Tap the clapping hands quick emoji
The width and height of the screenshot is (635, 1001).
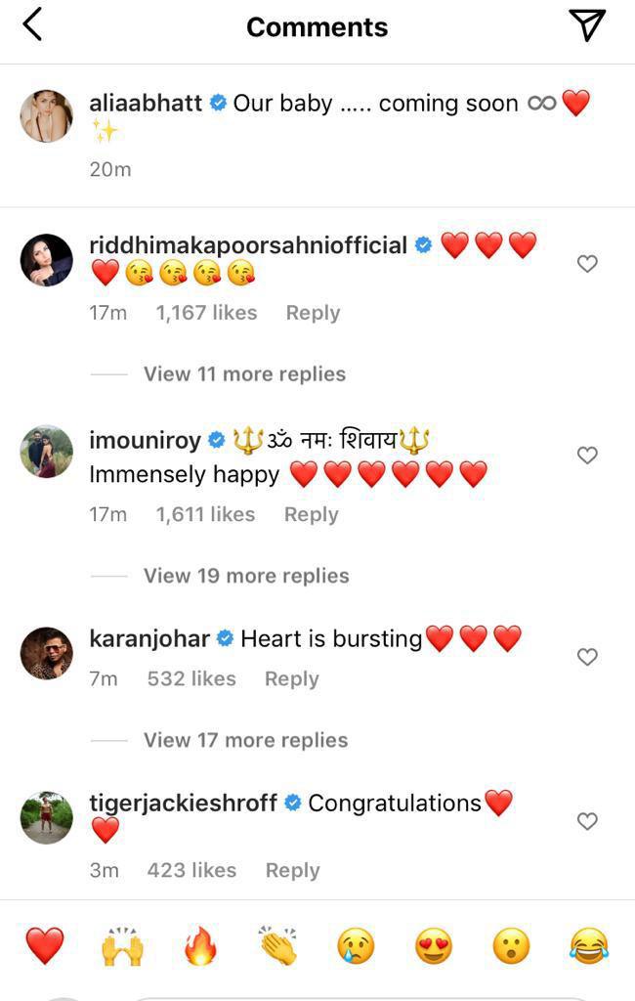point(277,945)
